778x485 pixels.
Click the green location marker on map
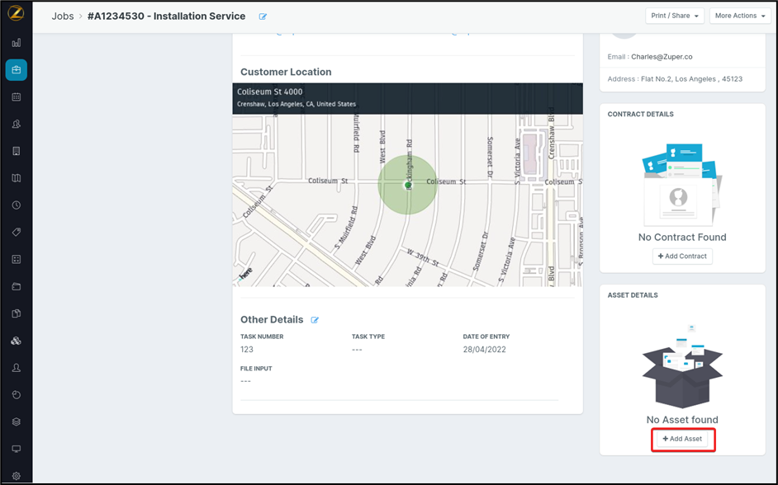click(x=408, y=186)
